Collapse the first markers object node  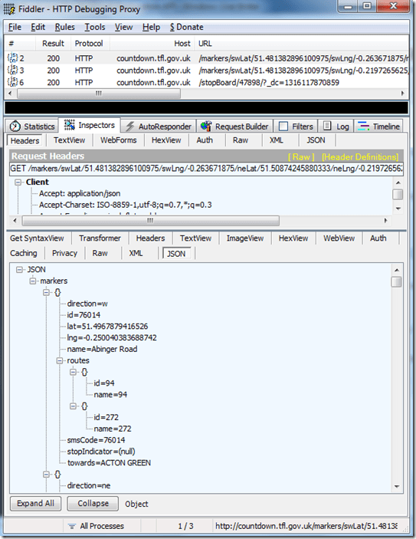[x=46, y=293]
